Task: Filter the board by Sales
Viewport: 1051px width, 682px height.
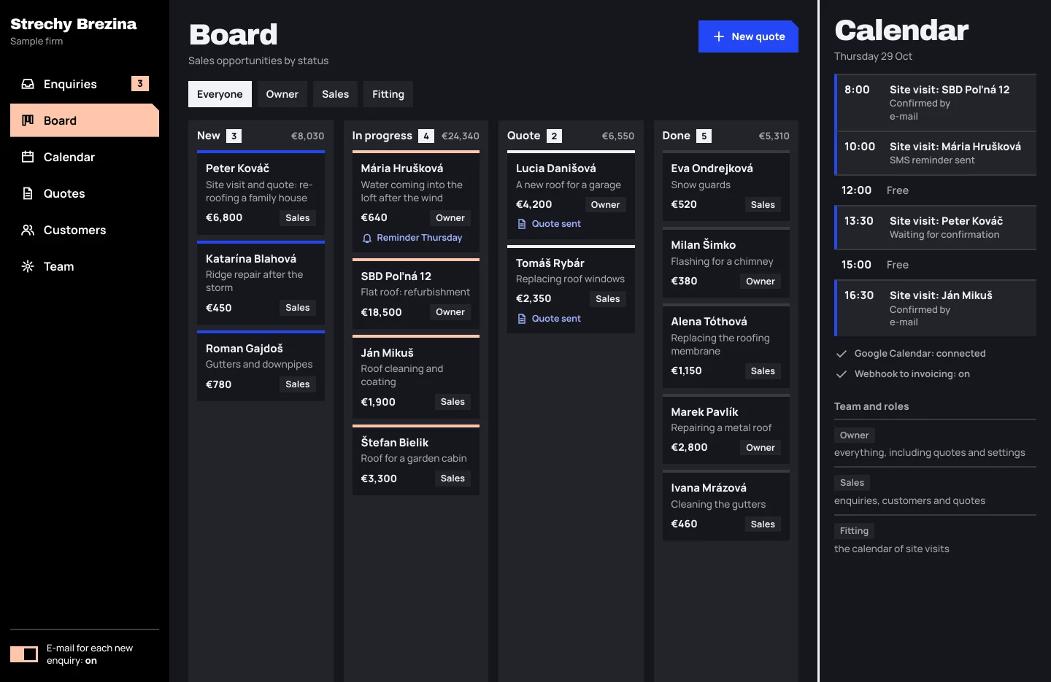Action: pyautogui.click(x=336, y=94)
